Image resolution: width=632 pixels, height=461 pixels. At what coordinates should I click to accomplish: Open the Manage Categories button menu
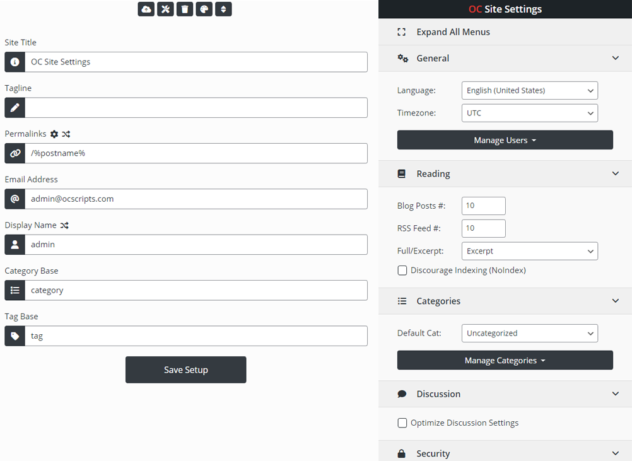(x=505, y=360)
